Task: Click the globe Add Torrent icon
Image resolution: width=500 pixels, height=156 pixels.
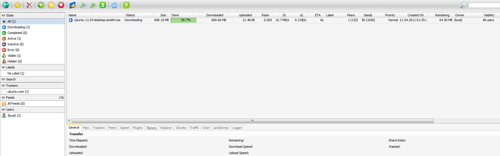Action: 6,5
